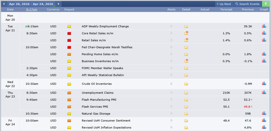
Task: Open detail folder for Business Inventories m/m
Action: tap(186, 61)
